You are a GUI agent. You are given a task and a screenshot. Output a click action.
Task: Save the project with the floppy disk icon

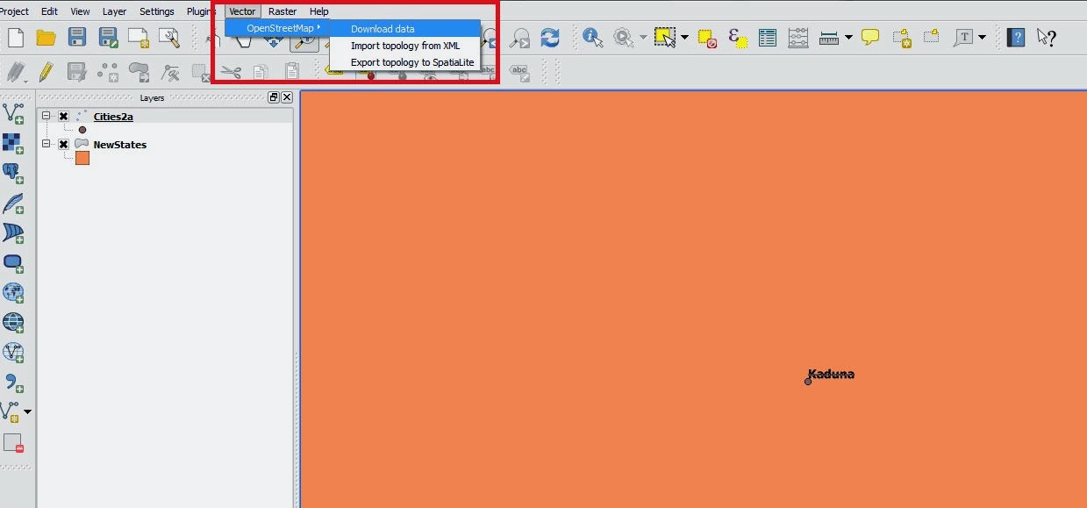click(x=77, y=38)
